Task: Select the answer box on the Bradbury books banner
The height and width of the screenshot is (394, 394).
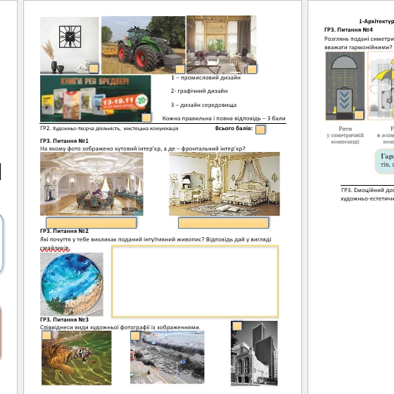Action: pos(146,117)
